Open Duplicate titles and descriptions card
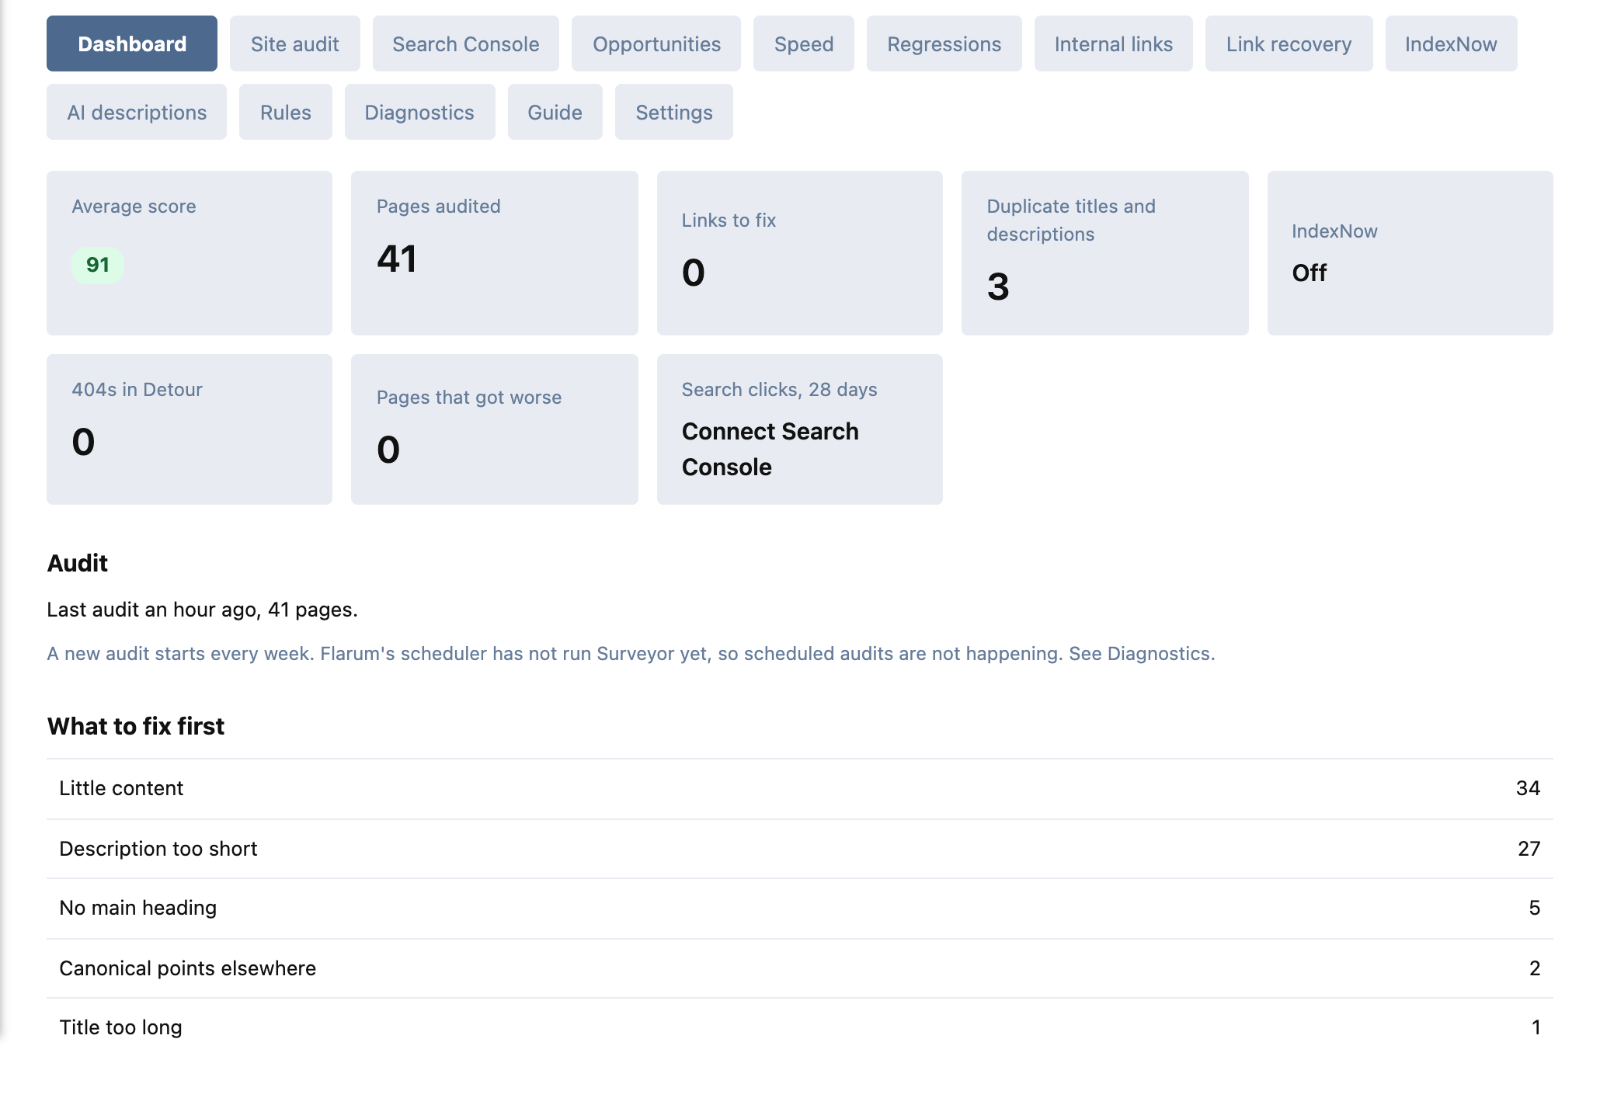1600x1098 pixels. (1105, 253)
